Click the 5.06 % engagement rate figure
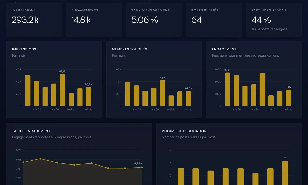Image resolution: width=308 pixels, height=185 pixels. [145, 20]
